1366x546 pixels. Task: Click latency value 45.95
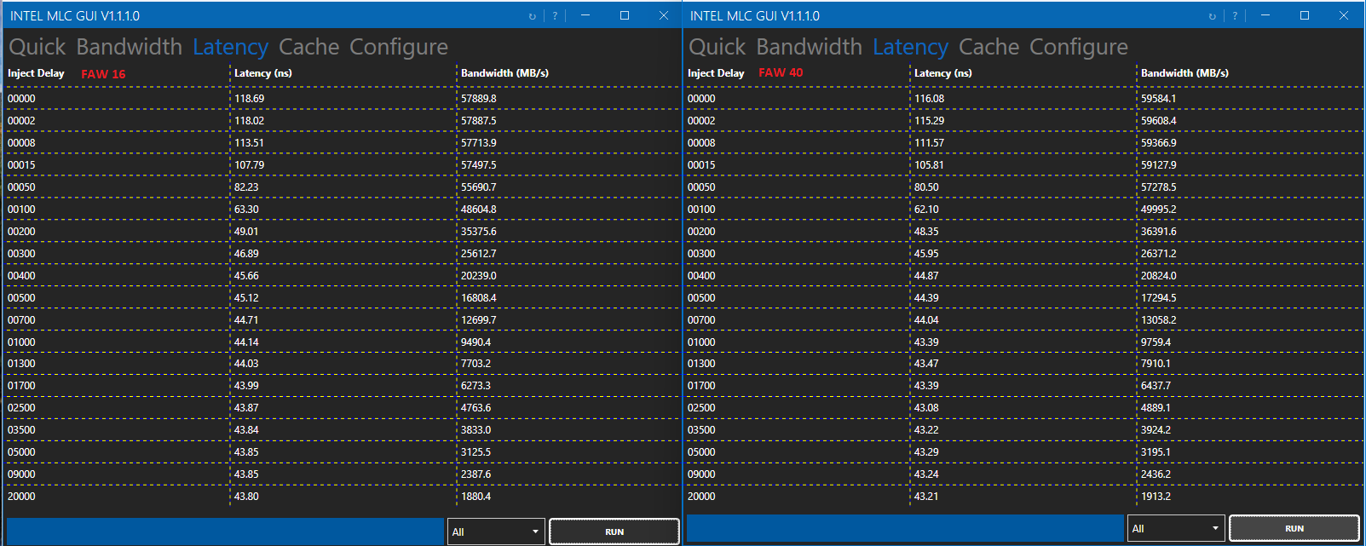click(x=926, y=254)
